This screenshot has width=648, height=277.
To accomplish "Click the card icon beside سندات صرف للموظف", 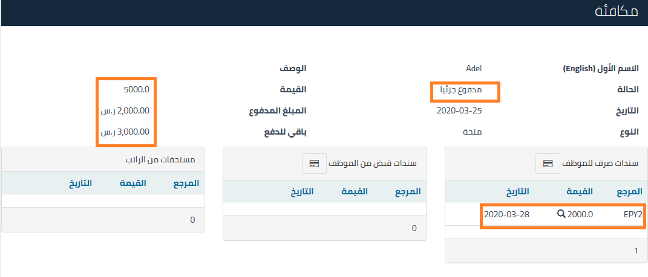I will (548, 164).
